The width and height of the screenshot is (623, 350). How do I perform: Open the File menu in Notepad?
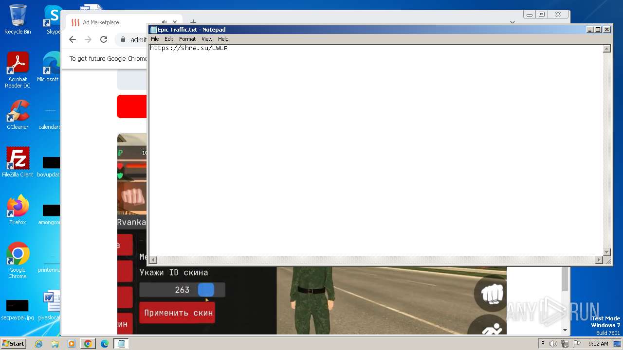point(155,39)
